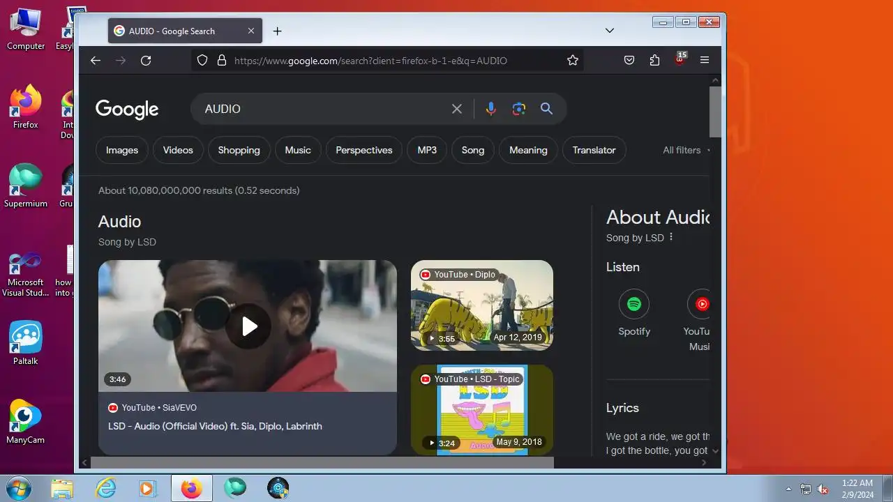The height and width of the screenshot is (502, 893).
Task: Open the LSD - Topic video thumbnail
Action: [482, 410]
